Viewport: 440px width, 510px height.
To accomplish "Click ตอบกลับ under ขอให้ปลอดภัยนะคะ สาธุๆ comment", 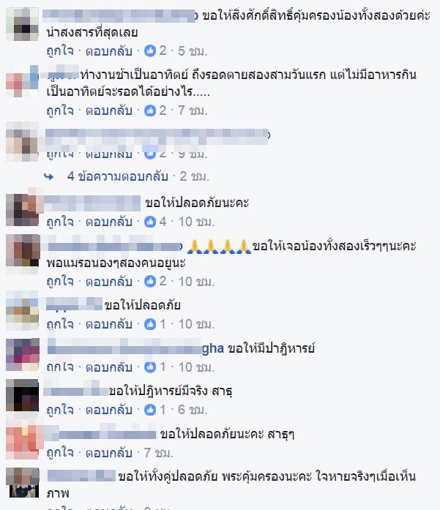I will [x=108, y=452].
